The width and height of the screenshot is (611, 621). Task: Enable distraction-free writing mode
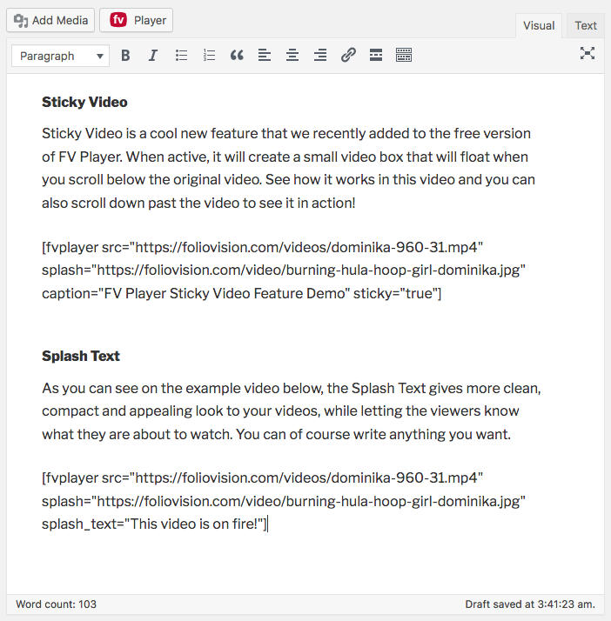point(587,53)
